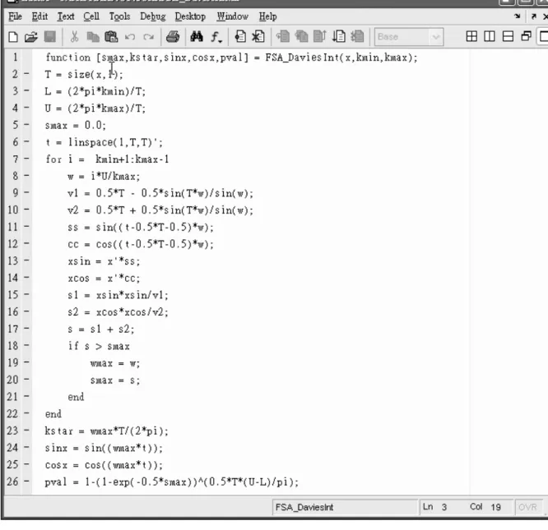Click the Cut scissors icon
Screen dimensions: 548x530
74,37
